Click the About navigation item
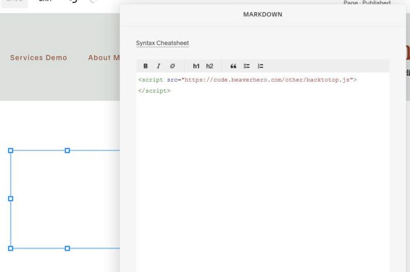Image resolution: width=410 pixels, height=272 pixels. pyautogui.click(x=103, y=57)
